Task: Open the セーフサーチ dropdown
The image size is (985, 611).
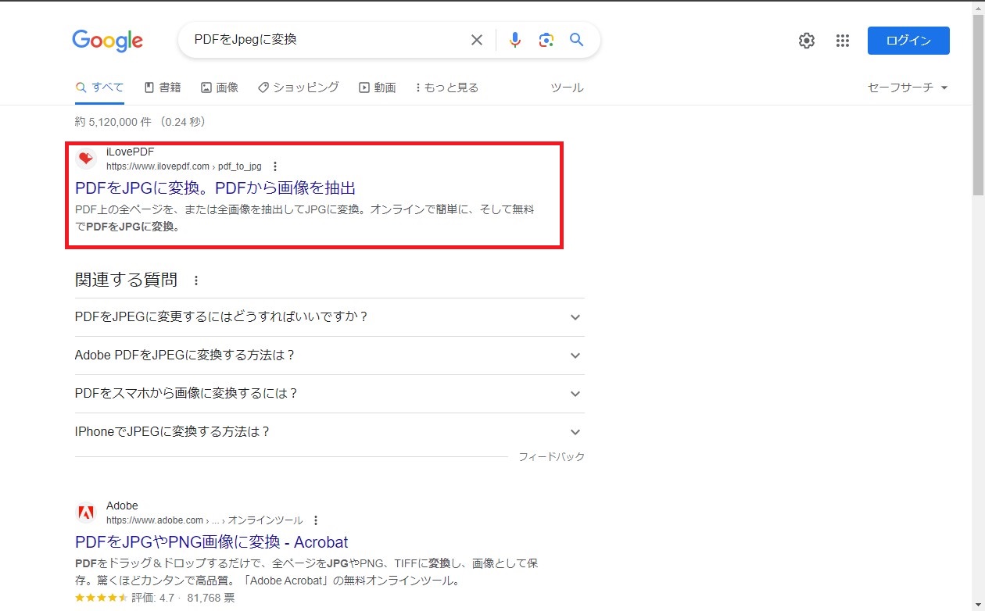Action: 908,88
